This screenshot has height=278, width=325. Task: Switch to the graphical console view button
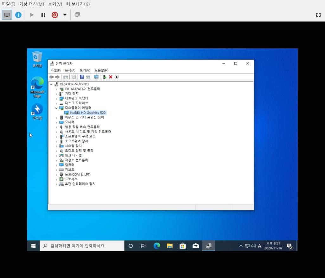pos(7,15)
